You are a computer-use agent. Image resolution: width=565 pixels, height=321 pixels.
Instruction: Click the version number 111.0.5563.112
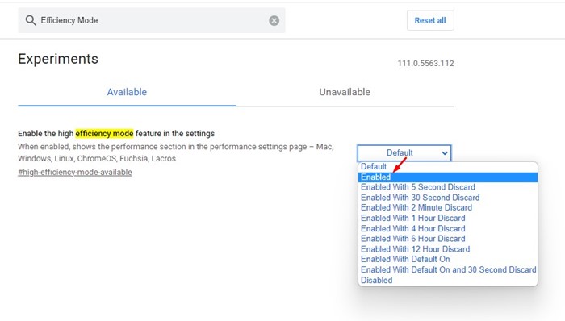click(425, 64)
